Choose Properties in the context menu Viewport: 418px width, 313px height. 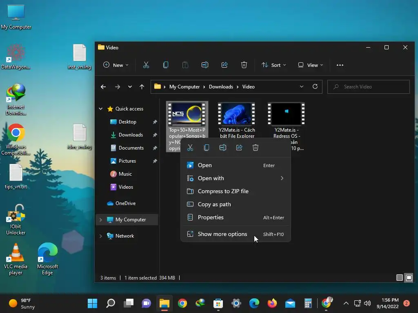coord(236,217)
